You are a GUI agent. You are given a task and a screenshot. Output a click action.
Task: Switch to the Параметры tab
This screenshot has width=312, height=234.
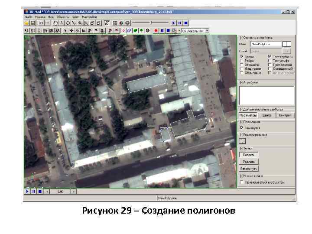[248, 115]
